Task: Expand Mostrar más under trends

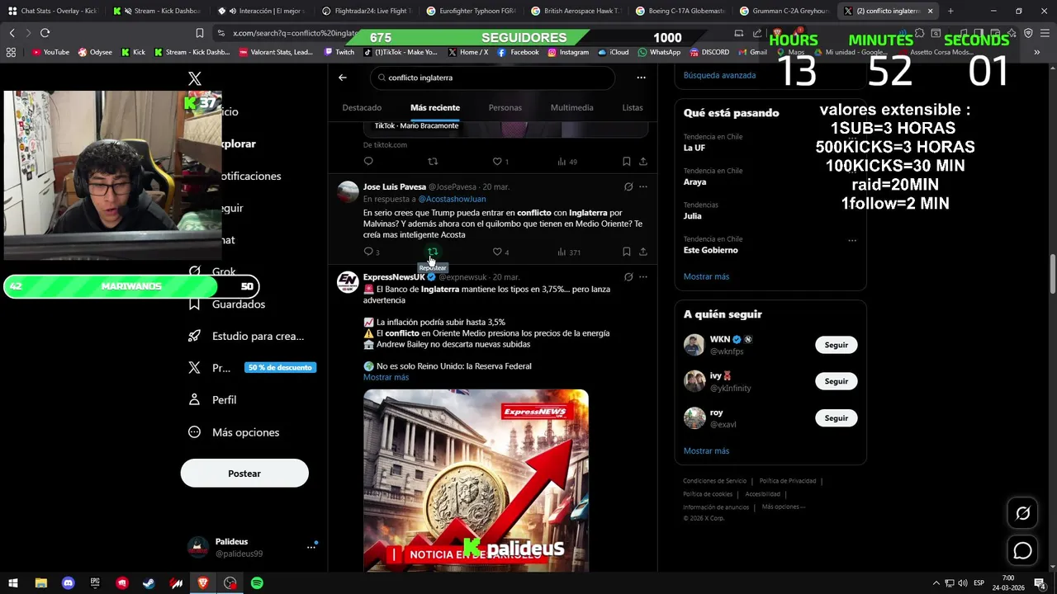Action: 706,276
